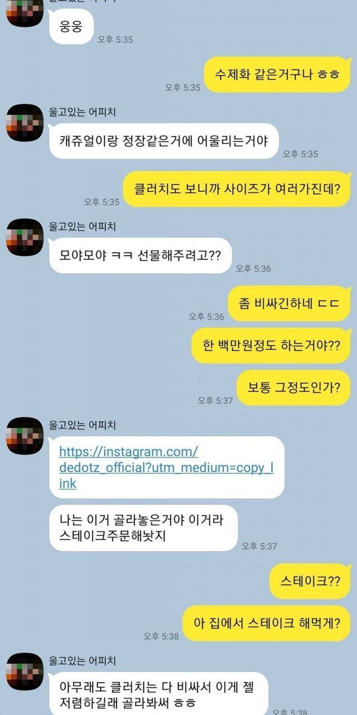Tap the profile picture beside the 모야모야 message
The height and width of the screenshot is (715, 357).
coord(25,237)
